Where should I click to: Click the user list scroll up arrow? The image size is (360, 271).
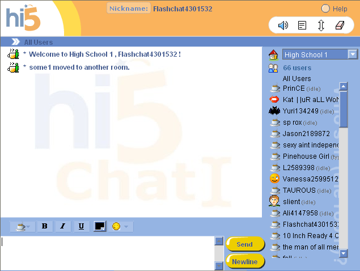point(343,86)
